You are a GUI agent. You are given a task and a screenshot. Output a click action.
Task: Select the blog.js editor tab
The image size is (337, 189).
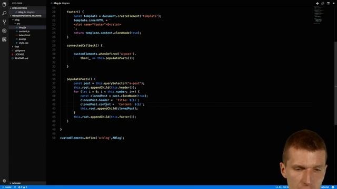tap(61, 3)
